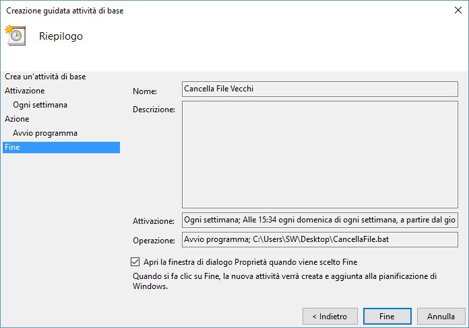This screenshot has width=469, height=328.
Task: Click the 'Descrizione:' label
Action: point(154,109)
